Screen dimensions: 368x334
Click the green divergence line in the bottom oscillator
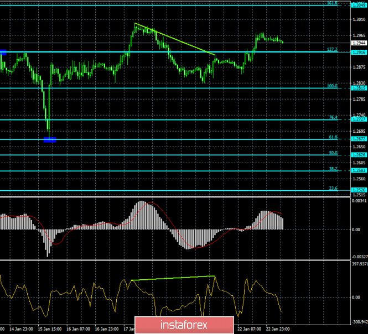(x=173, y=278)
